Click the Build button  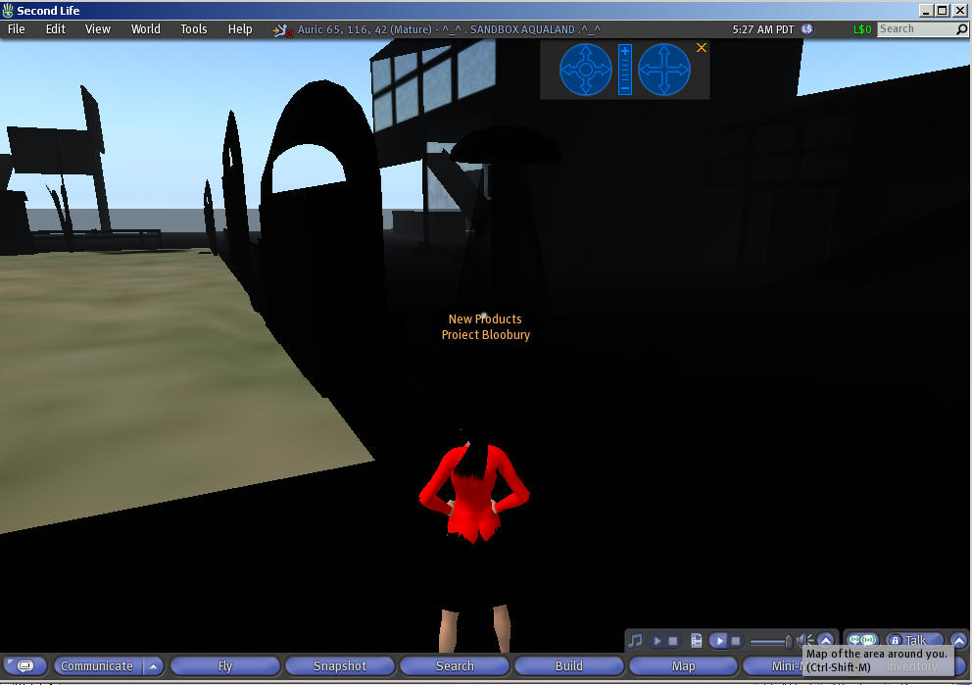[x=569, y=665]
